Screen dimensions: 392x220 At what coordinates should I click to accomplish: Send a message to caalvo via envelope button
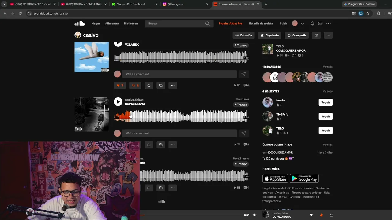click(x=316, y=35)
